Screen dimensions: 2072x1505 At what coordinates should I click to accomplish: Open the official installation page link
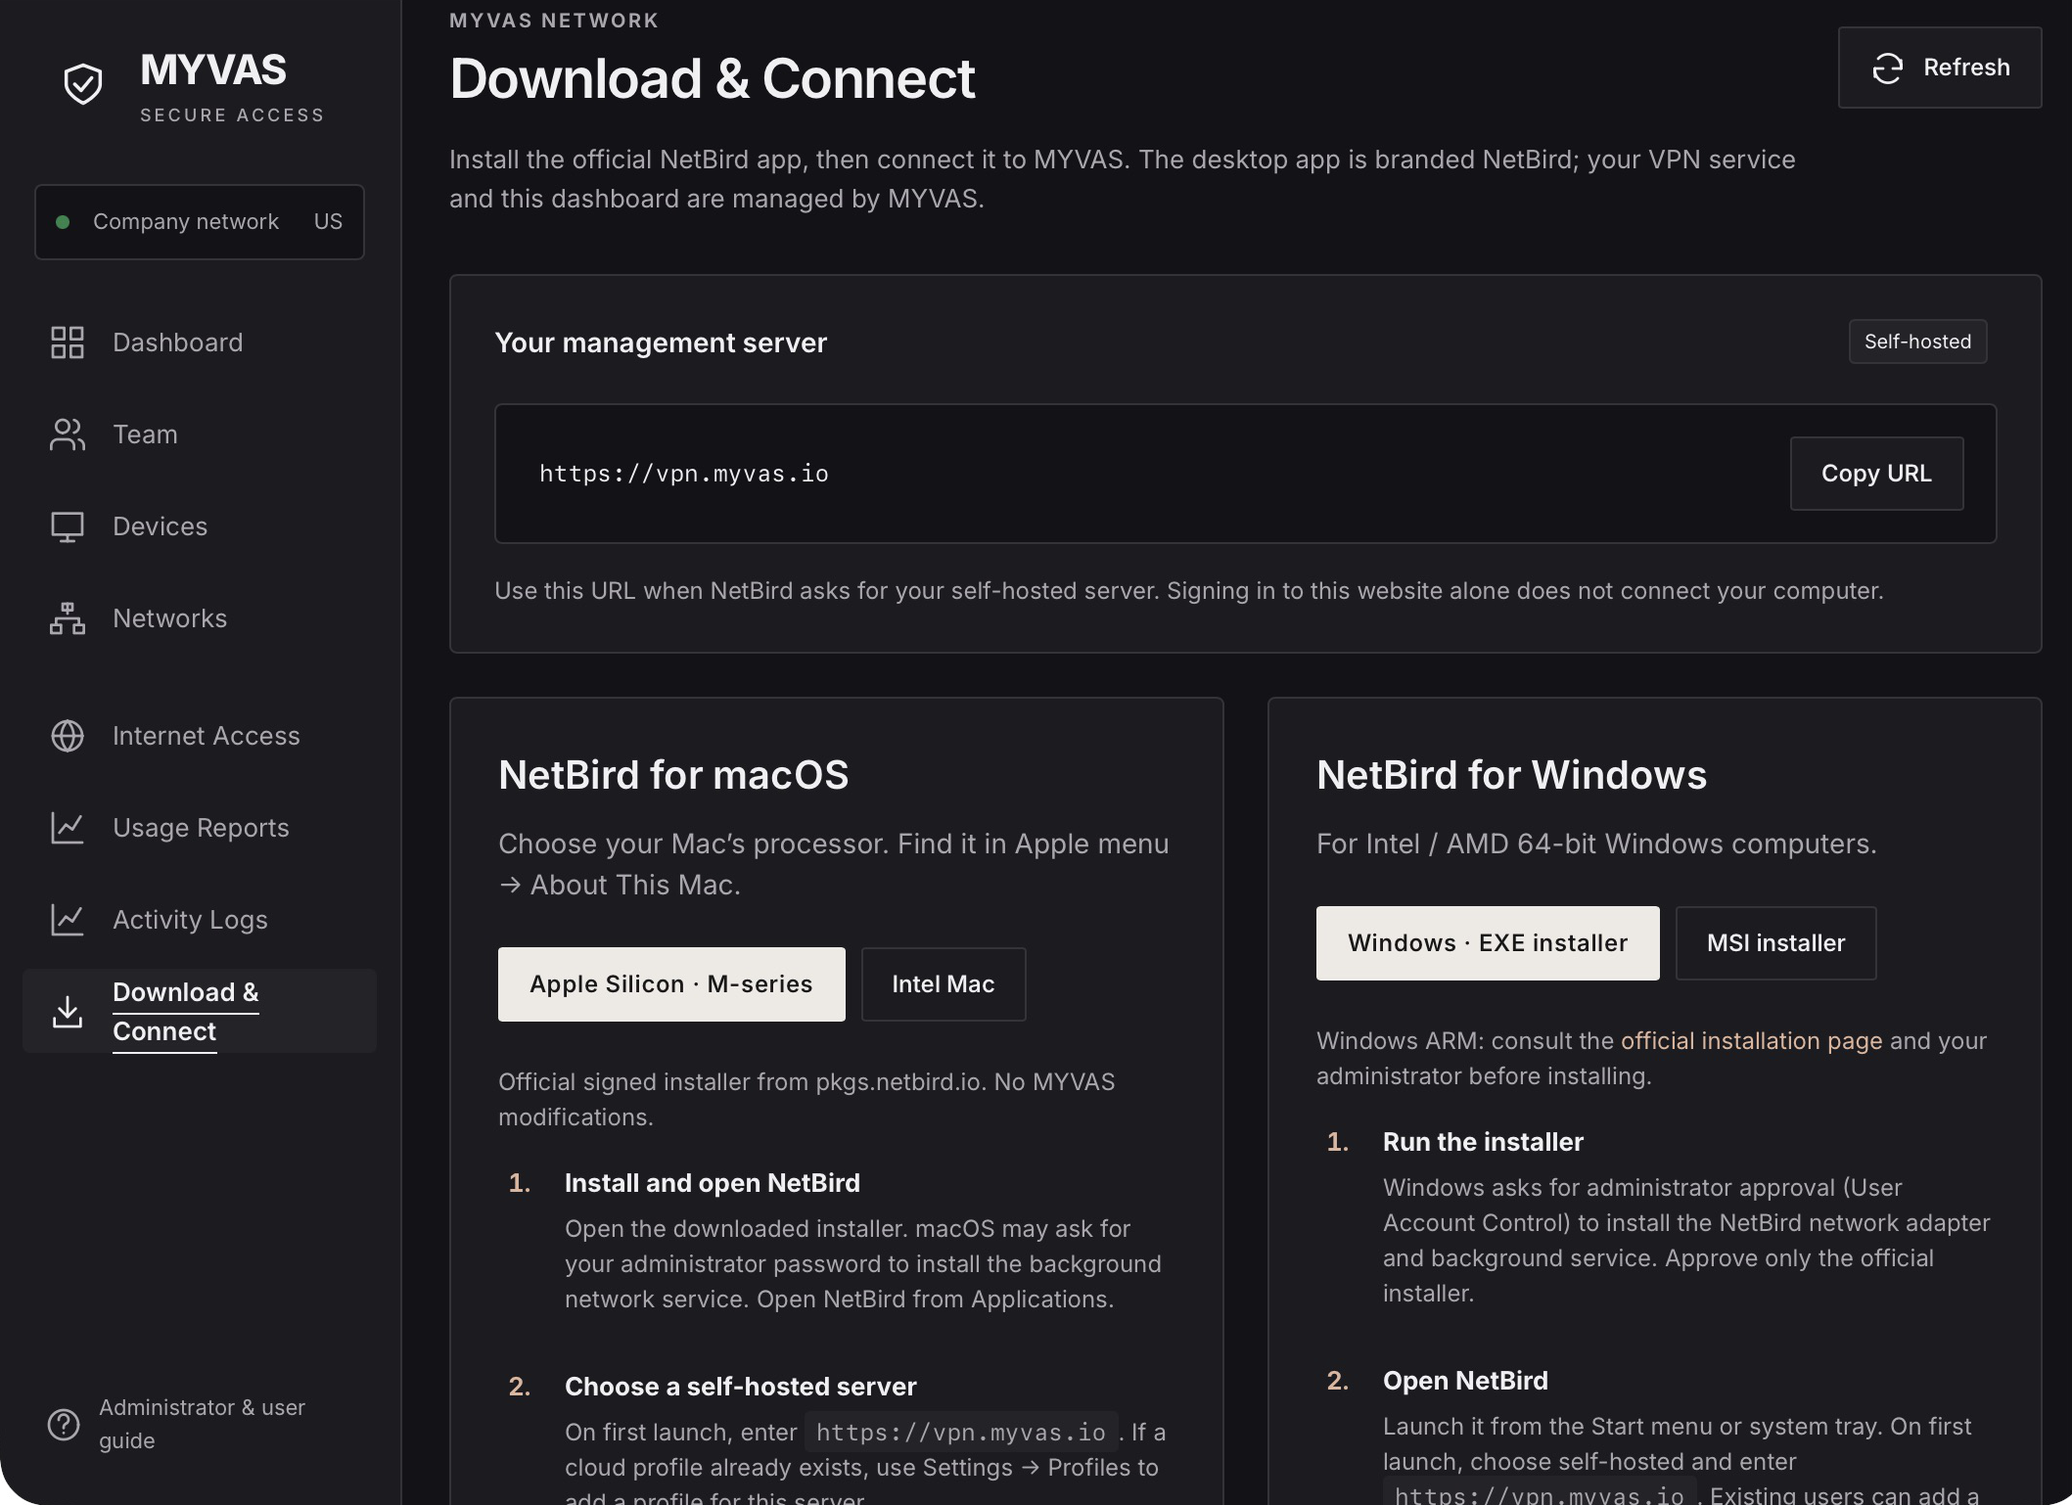[x=1751, y=1040]
